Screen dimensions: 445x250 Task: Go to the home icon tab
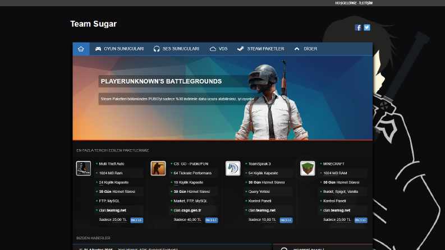pyautogui.click(x=81, y=49)
